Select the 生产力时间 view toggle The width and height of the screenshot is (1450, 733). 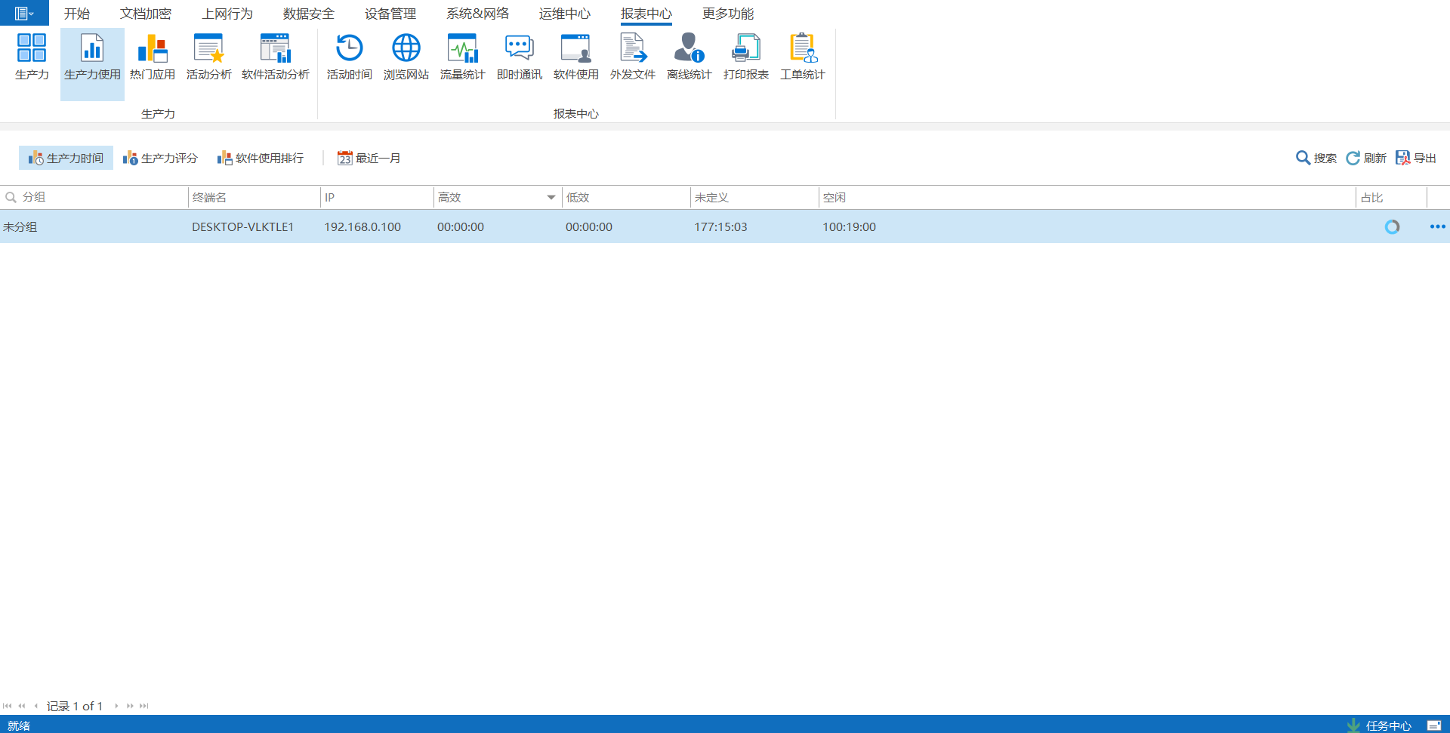click(66, 158)
